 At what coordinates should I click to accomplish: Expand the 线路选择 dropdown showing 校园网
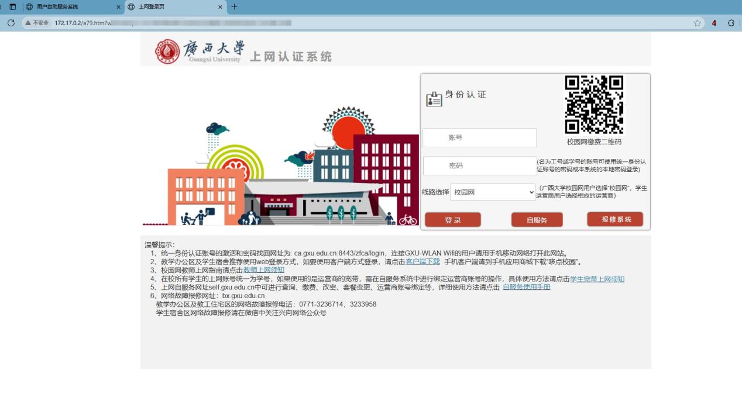pyautogui.click(x=493, y=192)
